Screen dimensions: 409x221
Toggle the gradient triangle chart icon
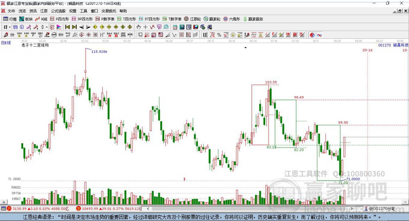[59, 27]
